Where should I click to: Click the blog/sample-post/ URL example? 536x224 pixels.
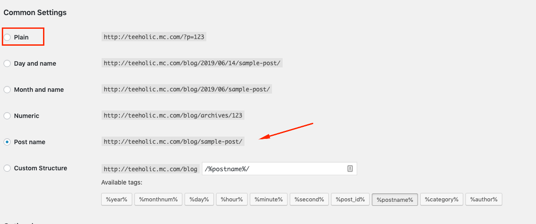pos(173,142)
